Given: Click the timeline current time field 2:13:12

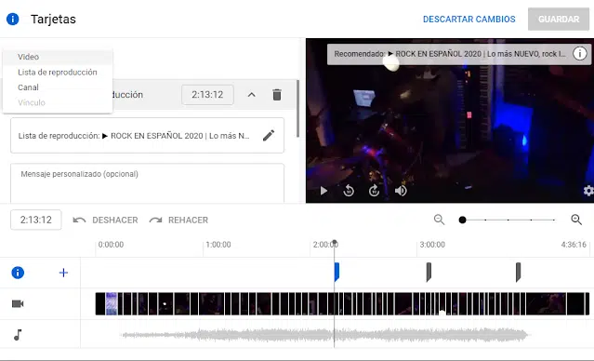Looking at the screenshot, I should (36, 220).
